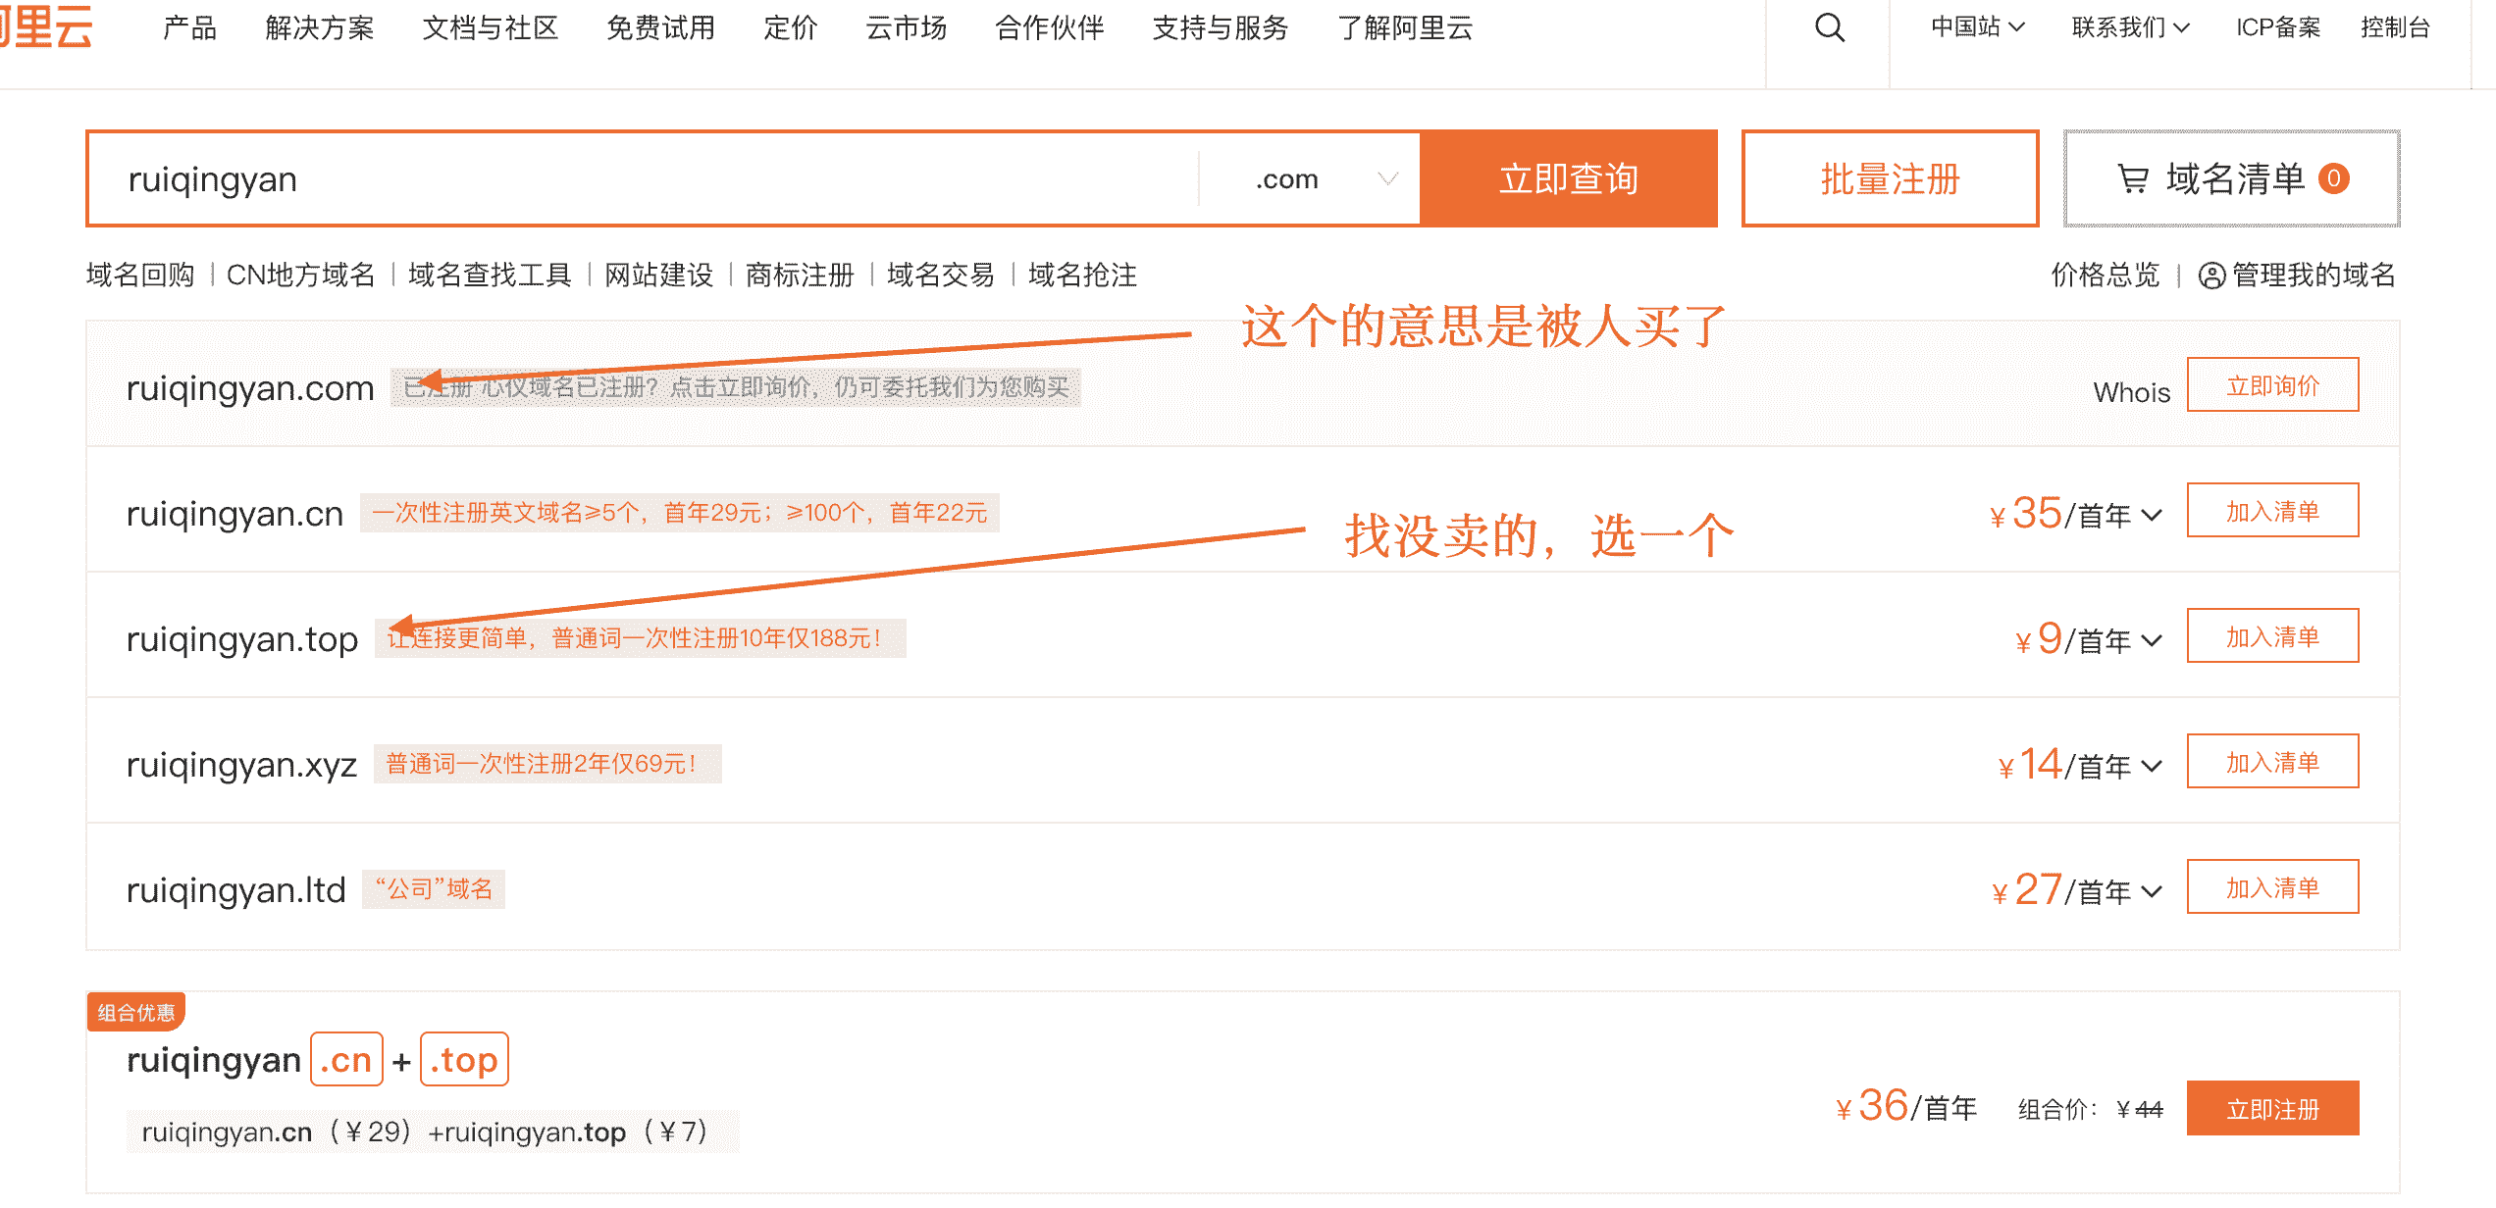Open the 定价 menu item
Image resolution: width=2496 pixels, height=1208 pixels.
[x=791, y=27]
